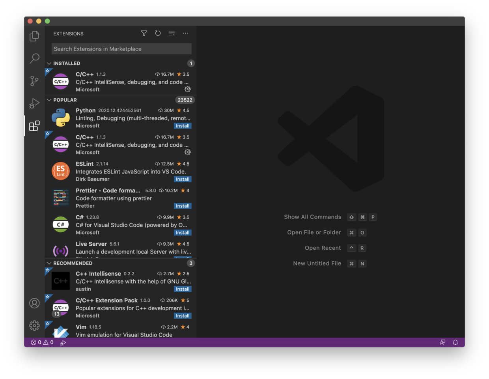Open notifications bell in status bar

point(455,343)
